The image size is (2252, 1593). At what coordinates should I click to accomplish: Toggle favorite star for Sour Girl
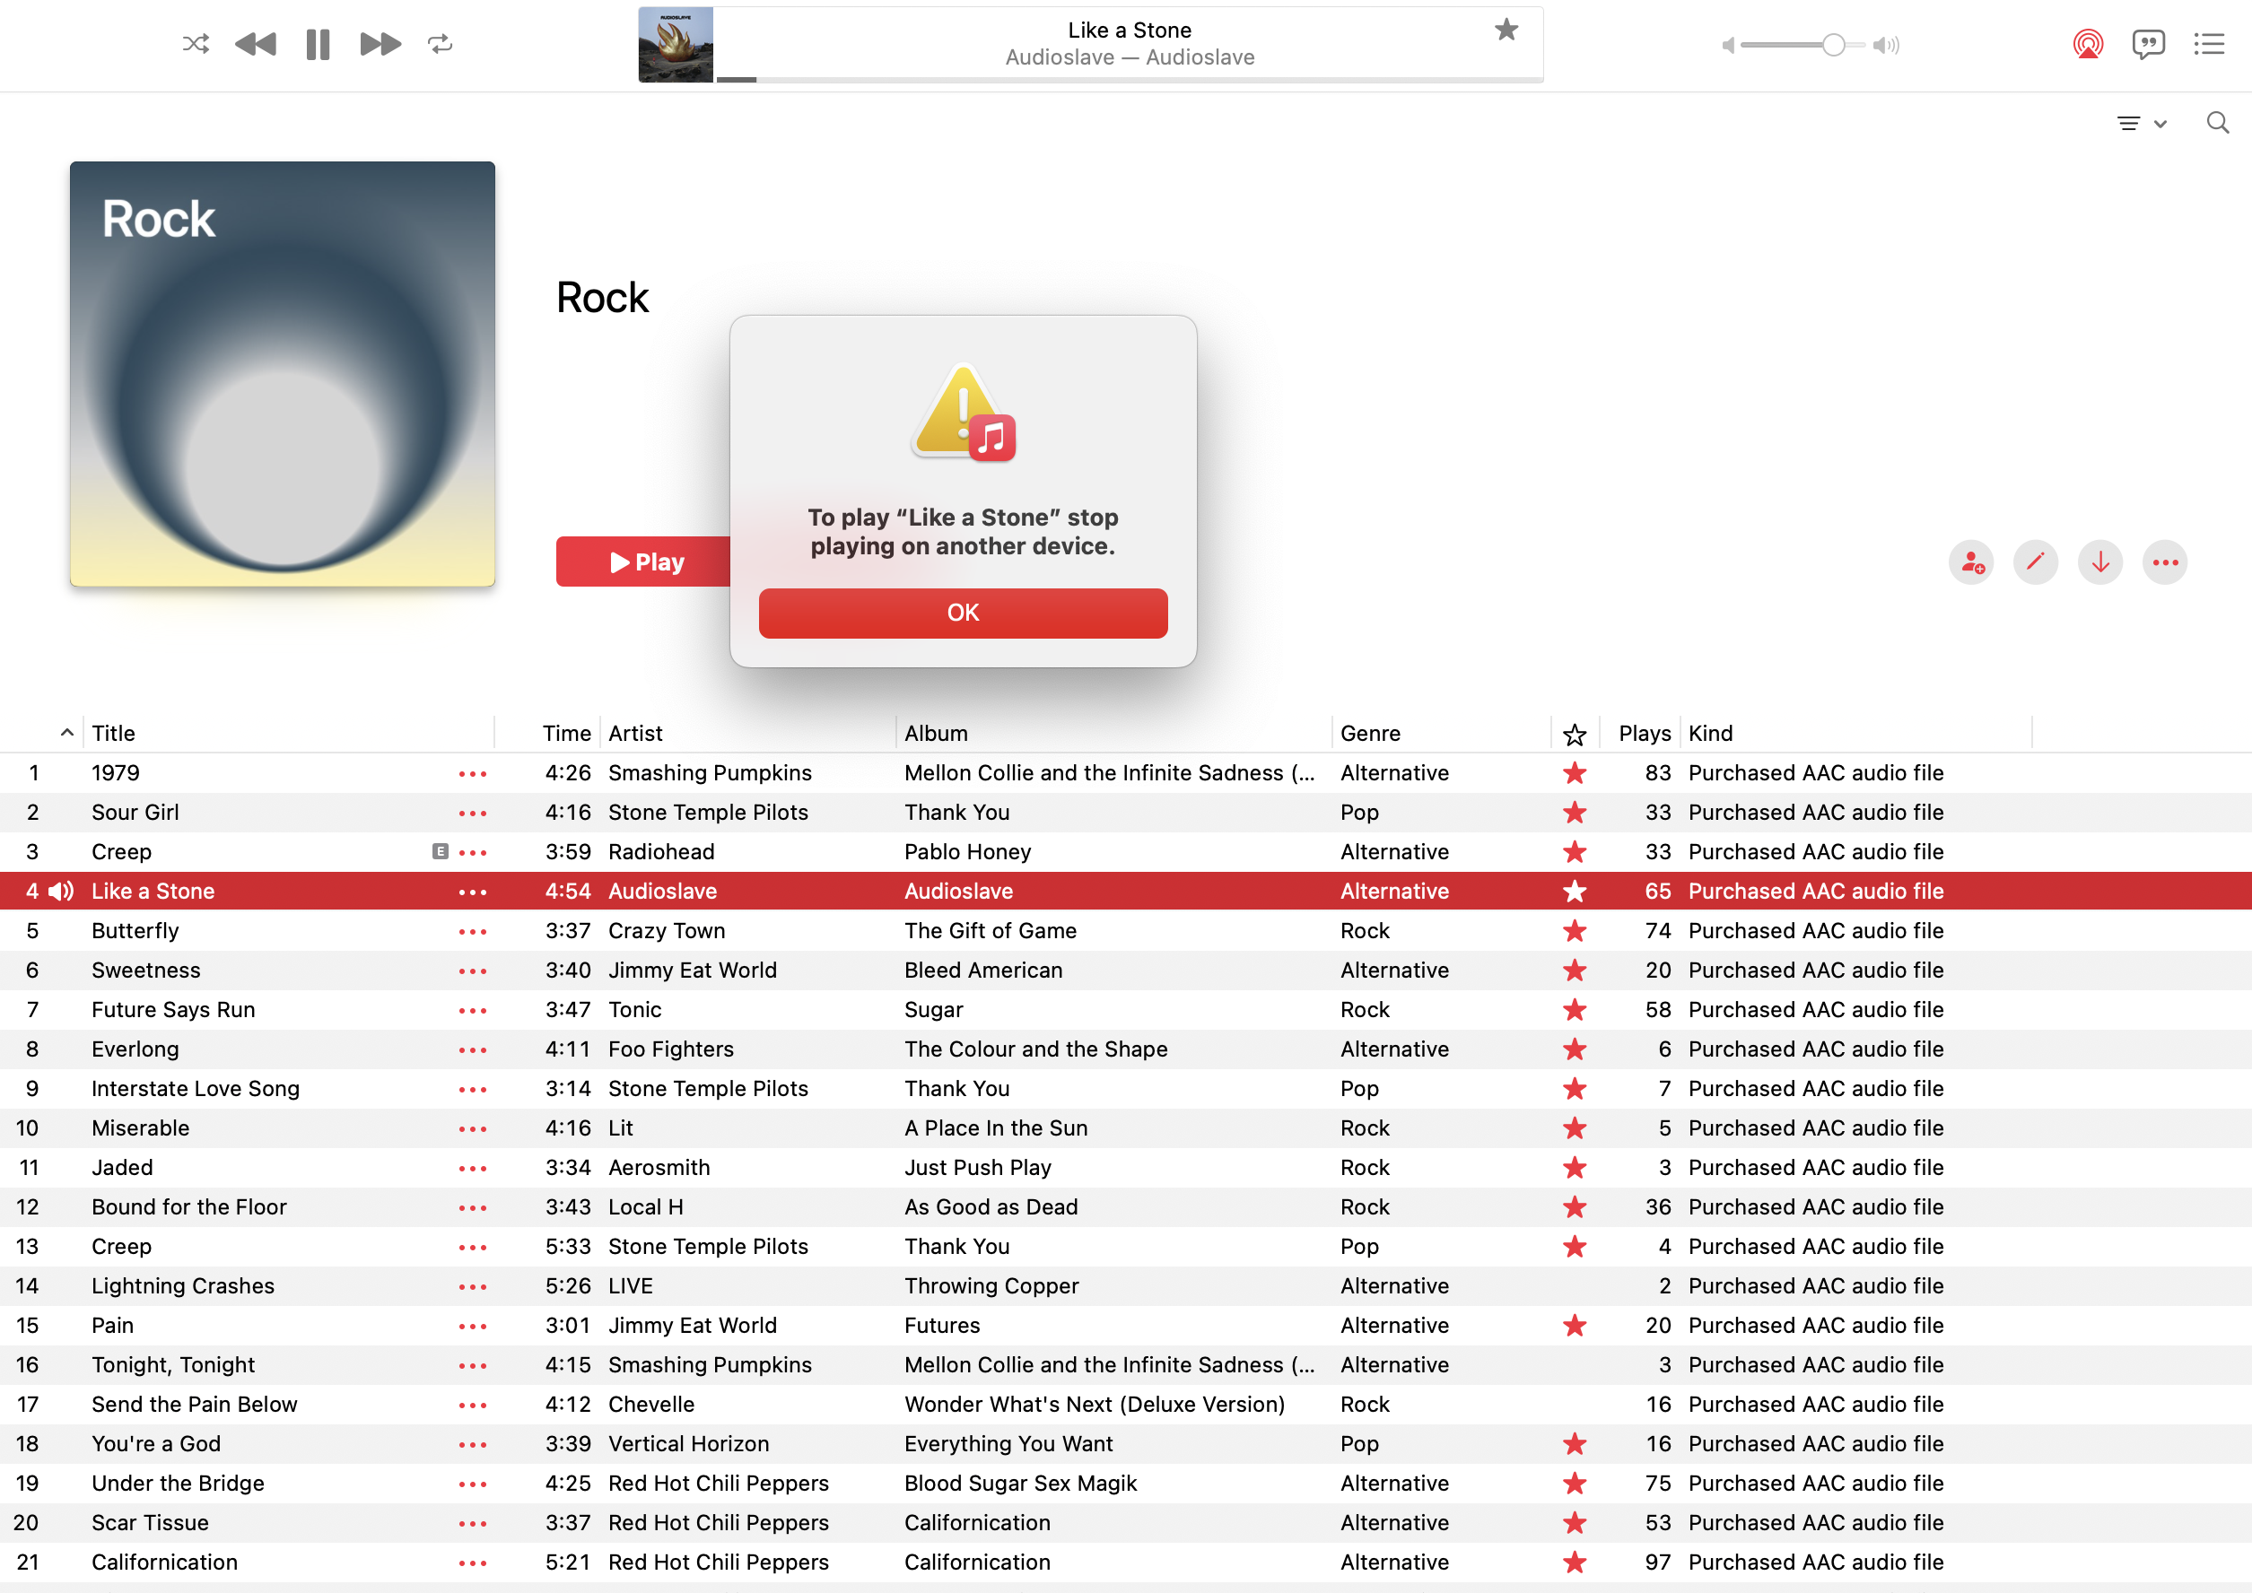click(1574, 812)
